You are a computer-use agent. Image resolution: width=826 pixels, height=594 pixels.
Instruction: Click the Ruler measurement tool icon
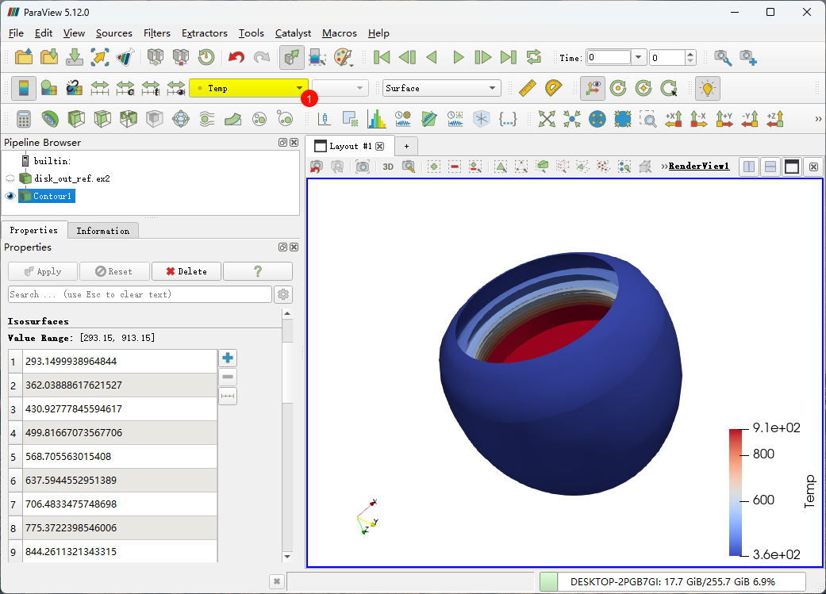point(527,88)
